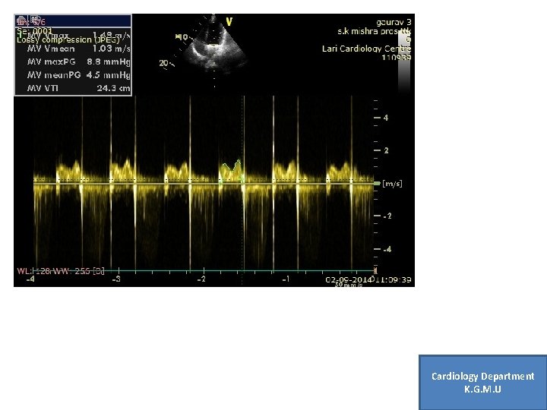Click the date 02-09-2014
547x410 pixels.
click(x=348, y=279)
